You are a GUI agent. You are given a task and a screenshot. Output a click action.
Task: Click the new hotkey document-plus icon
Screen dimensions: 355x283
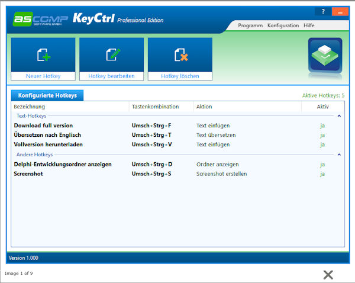coord(44,55)
